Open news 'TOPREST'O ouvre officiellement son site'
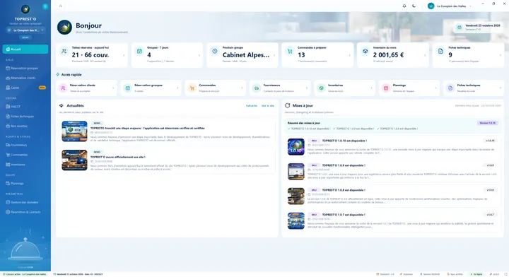Viewport: 509px width, 277px height. [x=118, y=157]
